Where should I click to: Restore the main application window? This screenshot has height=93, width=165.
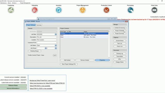[x=162, y=1]
